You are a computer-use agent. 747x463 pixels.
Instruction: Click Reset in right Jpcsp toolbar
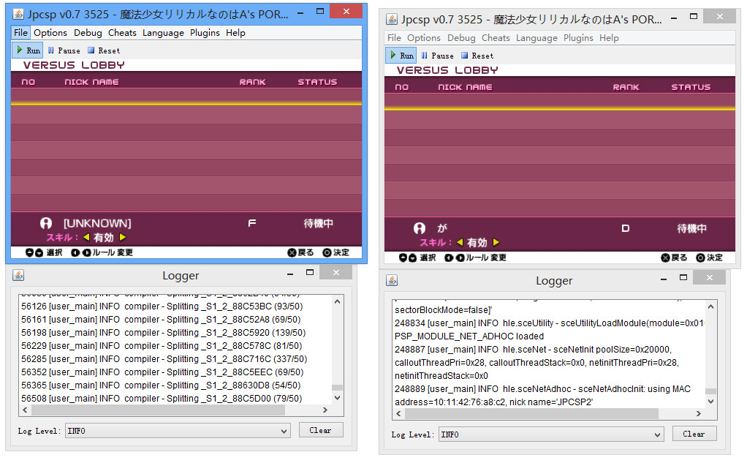pyautogui.click(x=477, y=56)
